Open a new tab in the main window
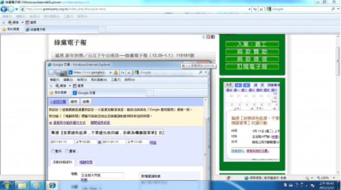Screen dimensions: 341x190 [x=102, y=30]
